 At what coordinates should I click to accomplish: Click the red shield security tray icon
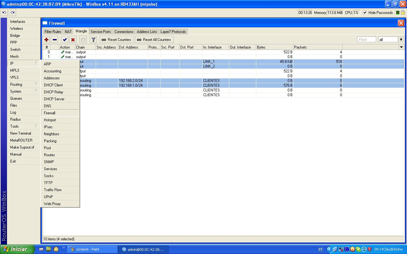coord(370,249)
